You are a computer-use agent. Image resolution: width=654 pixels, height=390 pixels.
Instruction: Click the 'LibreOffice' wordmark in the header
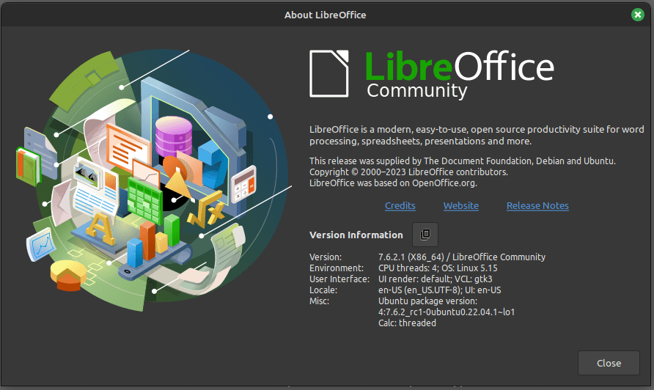pos(460,66)
